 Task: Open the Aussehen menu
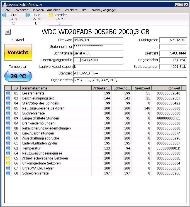pos(53,10)
